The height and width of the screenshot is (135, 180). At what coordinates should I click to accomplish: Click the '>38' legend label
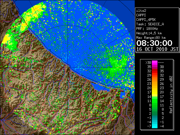tap(148, 63)
